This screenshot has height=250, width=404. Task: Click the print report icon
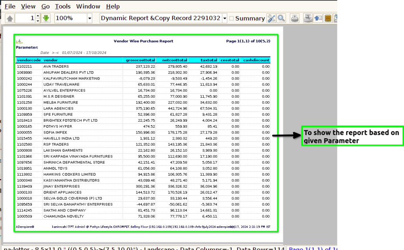pos(294,18)
